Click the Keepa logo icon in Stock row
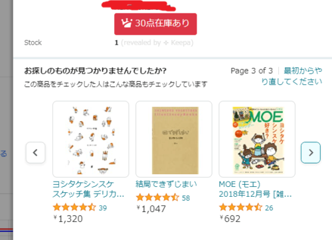Image resolution: width=332 pixels, height=240 pixels. tap(166, 43)
